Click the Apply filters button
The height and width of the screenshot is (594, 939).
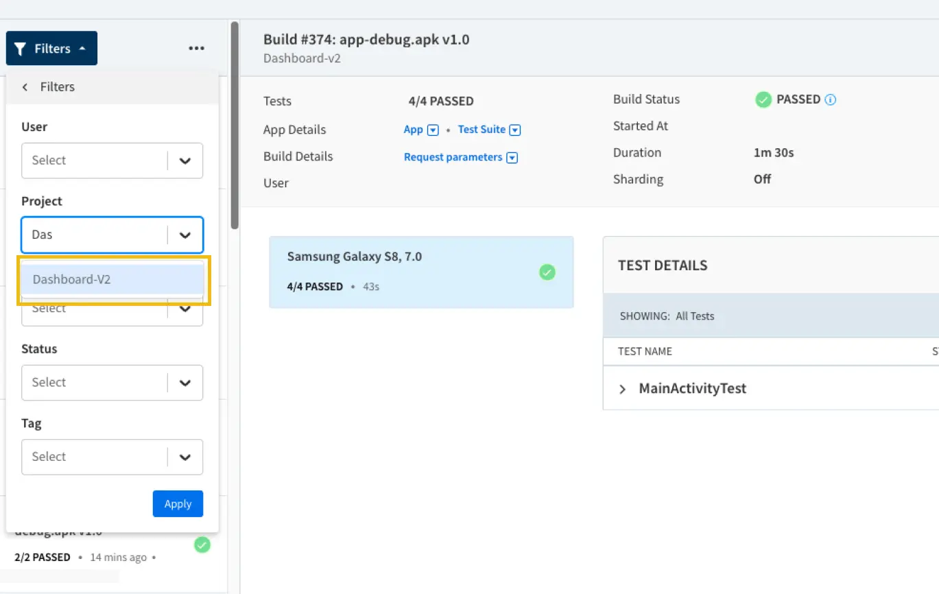pos(178,504)
